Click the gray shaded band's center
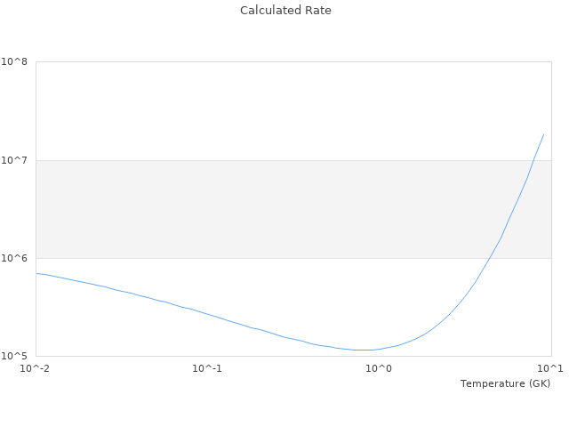 (x=293, y=209)
